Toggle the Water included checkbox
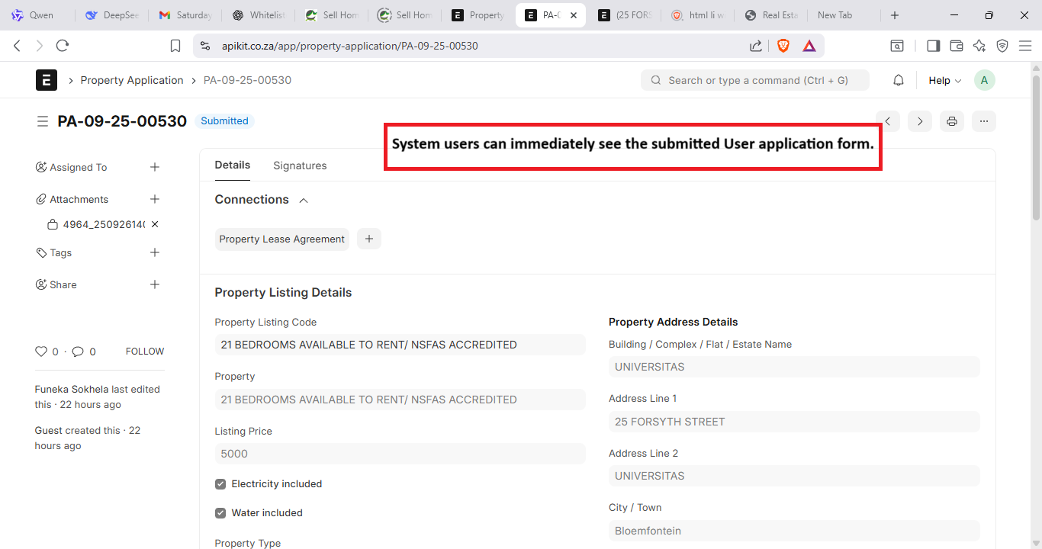This screenshot has width=1042, height=549. [220, 513]
